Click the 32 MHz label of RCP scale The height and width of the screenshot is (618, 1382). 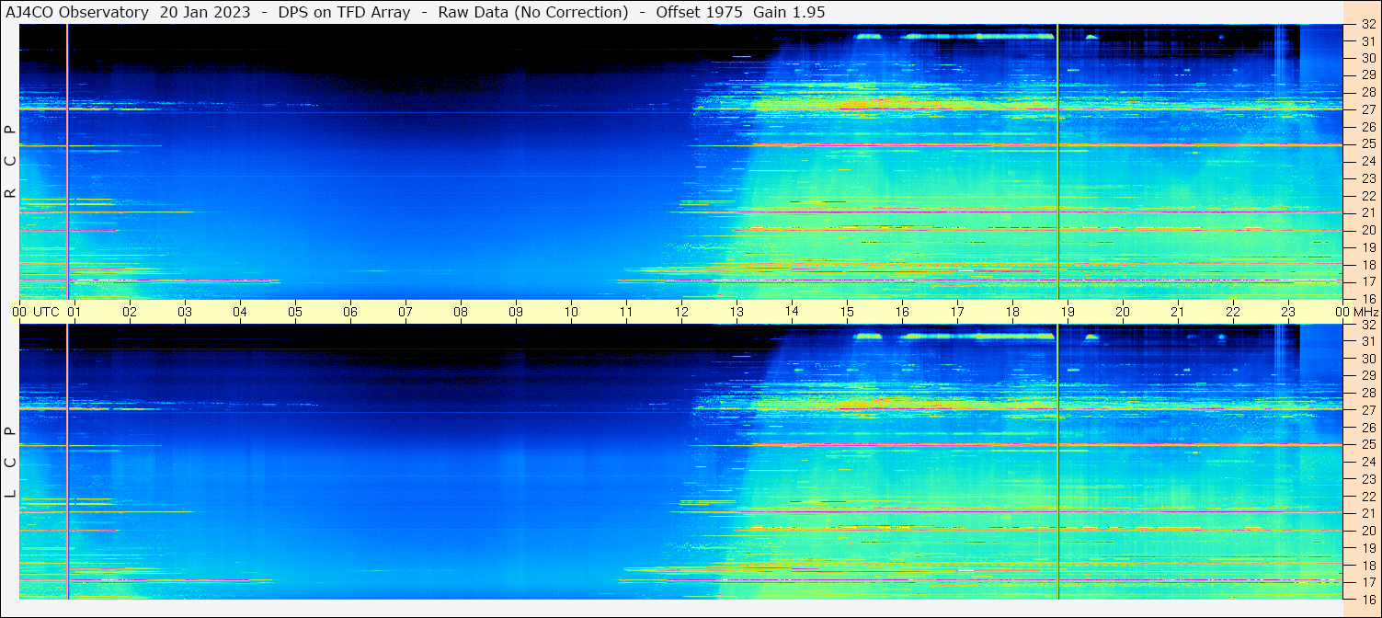point(1368,25)
